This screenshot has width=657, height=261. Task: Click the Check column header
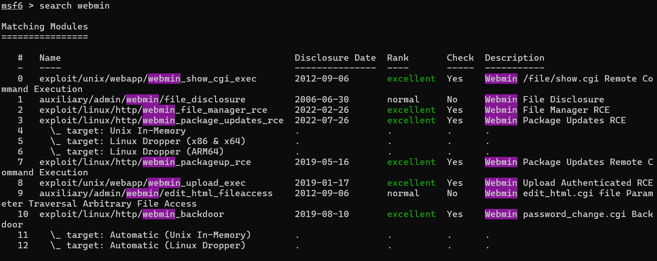[x=460, y=58]
